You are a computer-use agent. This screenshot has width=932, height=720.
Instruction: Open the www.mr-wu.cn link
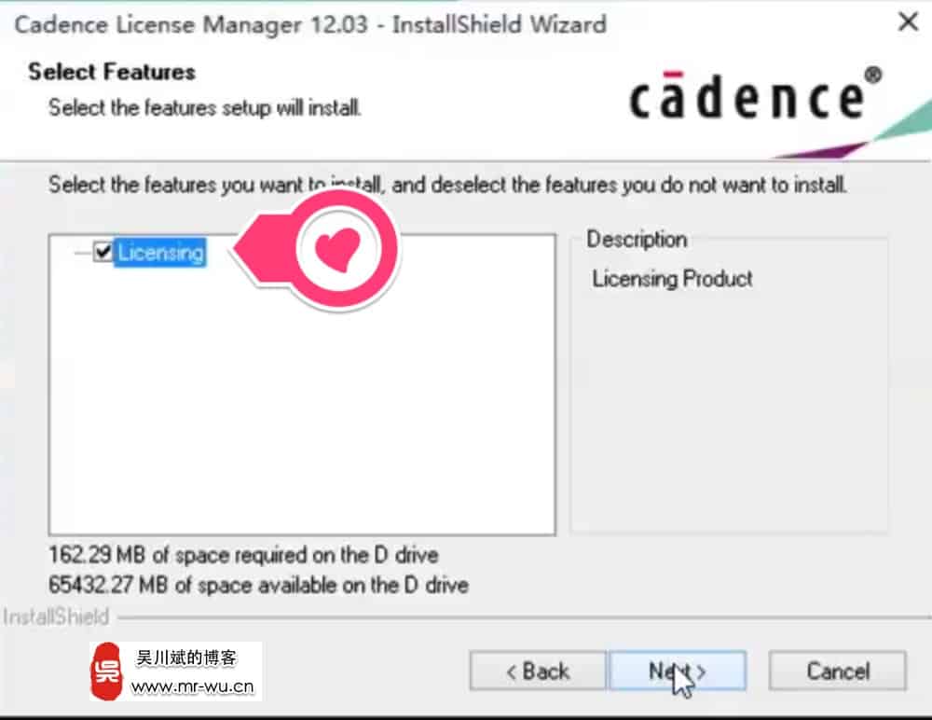click(x=192, y=686)
